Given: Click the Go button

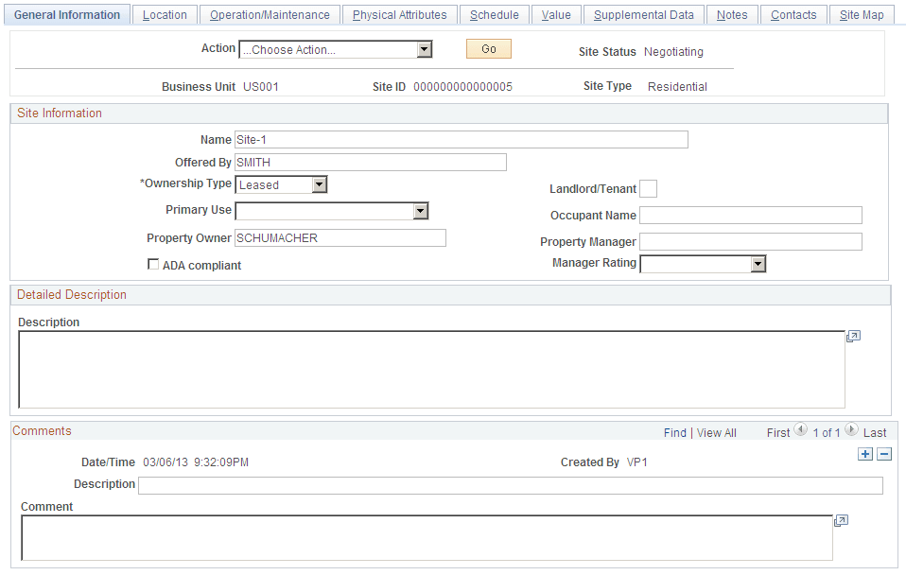Looking at the screenshot, I should pos(489,49).
